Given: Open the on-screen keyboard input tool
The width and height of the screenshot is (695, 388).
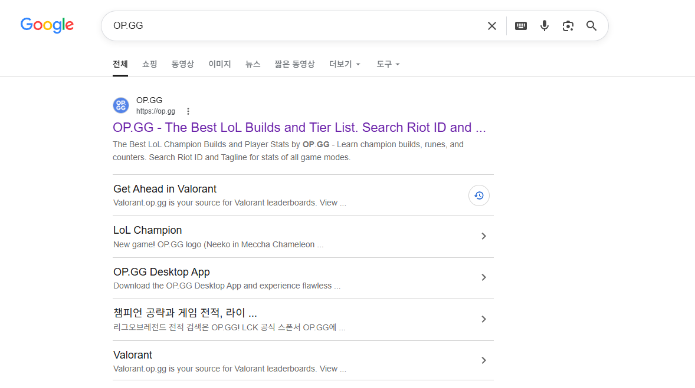Looking at the screenshot, I should 521,26.
